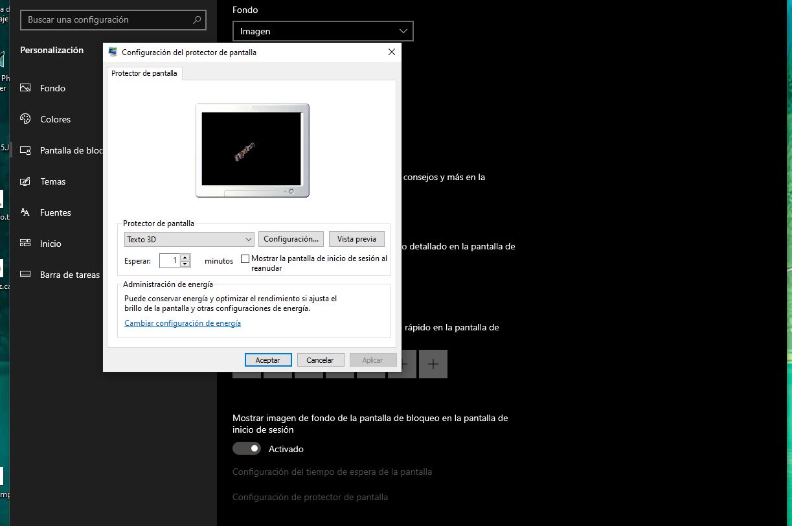The width and height of the screenshot is (792, 526).
Task: Click the Fuentes font icon
Action: click(x=26, y=212)
